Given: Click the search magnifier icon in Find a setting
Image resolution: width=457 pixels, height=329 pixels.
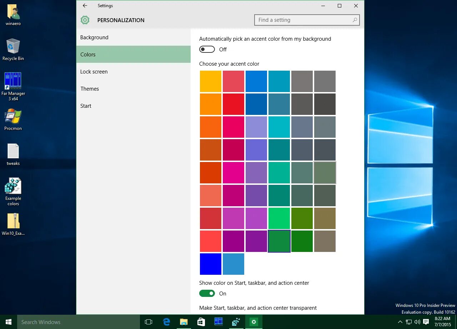Looking at the screenshot, I should point(355,20).
